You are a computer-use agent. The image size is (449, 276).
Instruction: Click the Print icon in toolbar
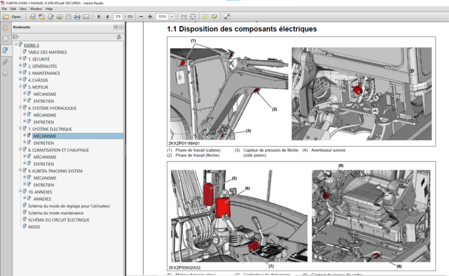(77, 17)
